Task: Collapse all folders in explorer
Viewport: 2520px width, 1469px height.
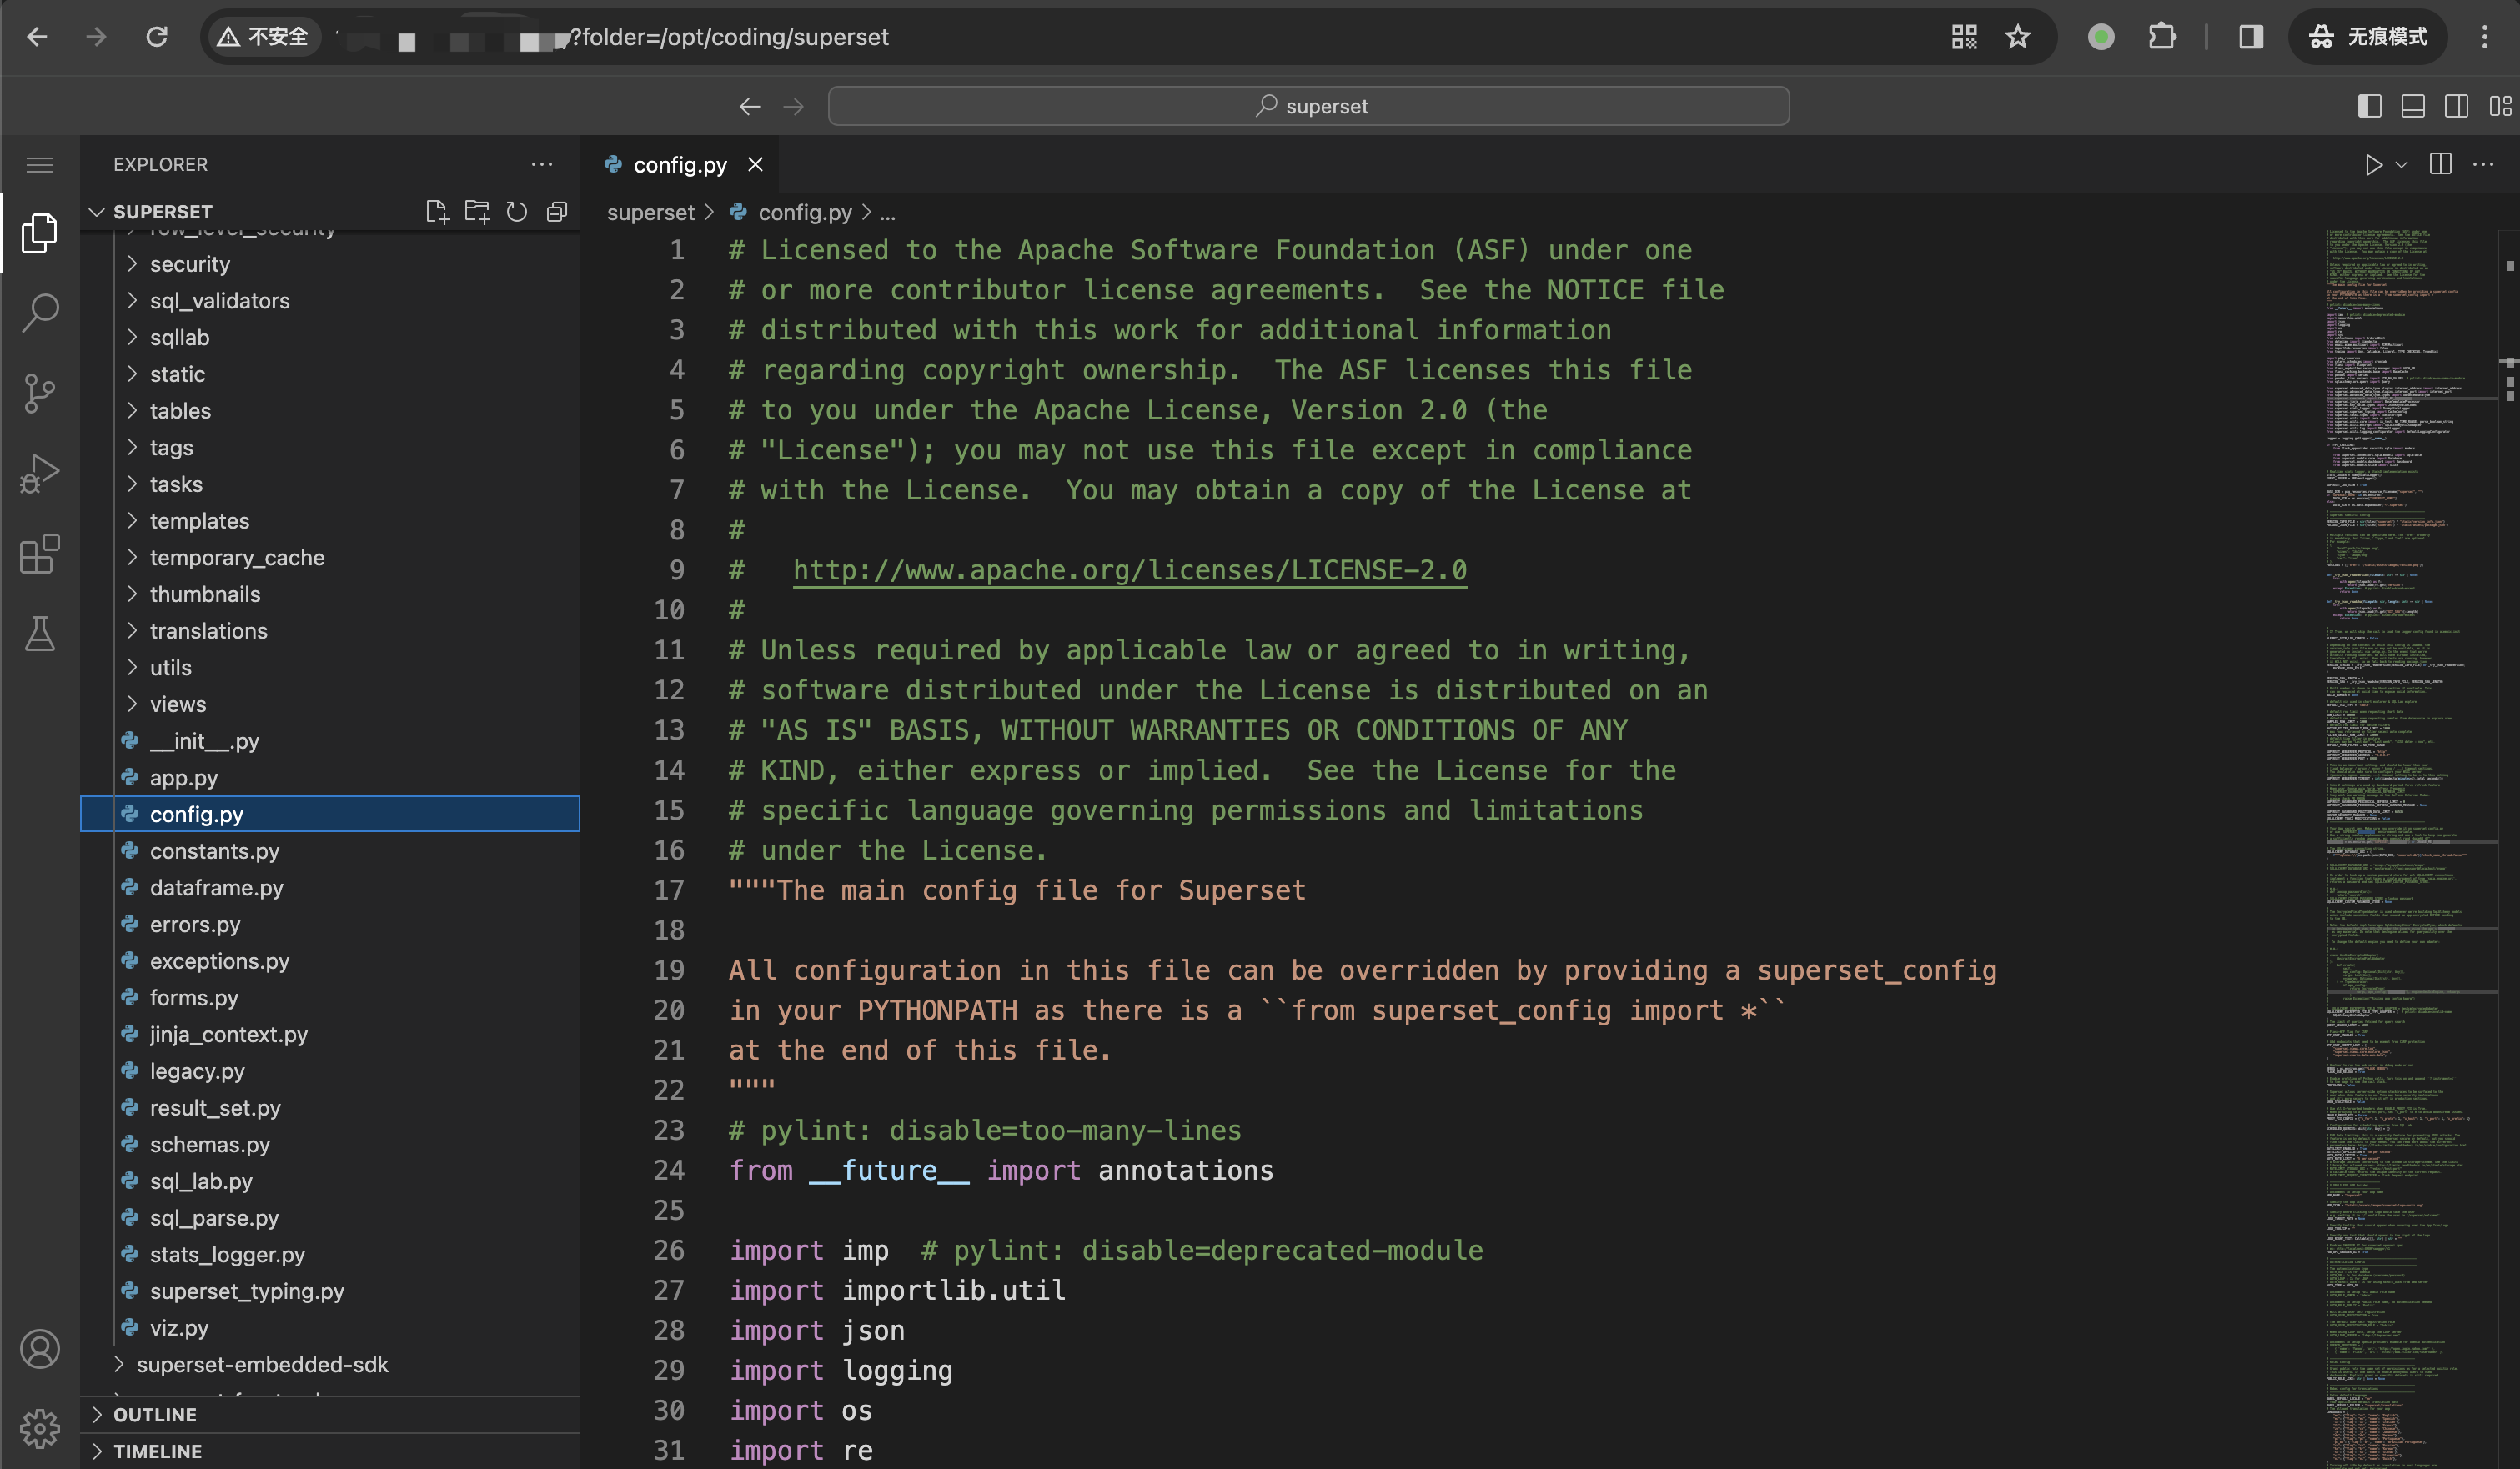Action: click(557, 212)
